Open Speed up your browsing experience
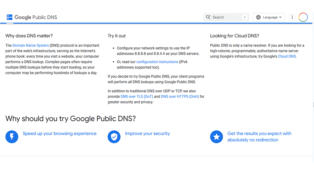The width and height of the screenshot is (314, 174). pyautogui.click(x=60, y=133)
